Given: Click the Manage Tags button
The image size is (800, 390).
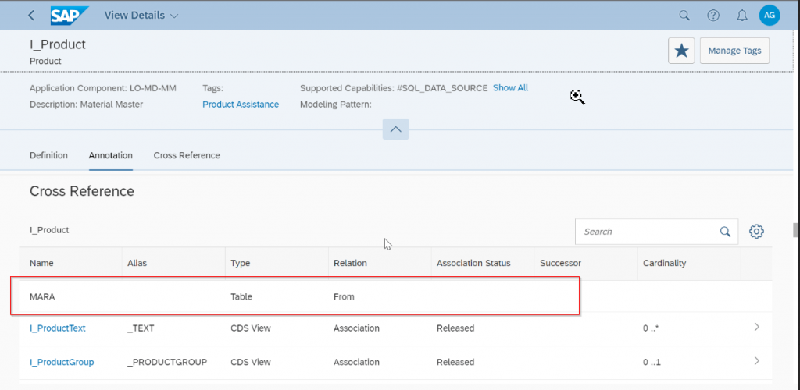Looking at the screenshot, I should [734, 51].
